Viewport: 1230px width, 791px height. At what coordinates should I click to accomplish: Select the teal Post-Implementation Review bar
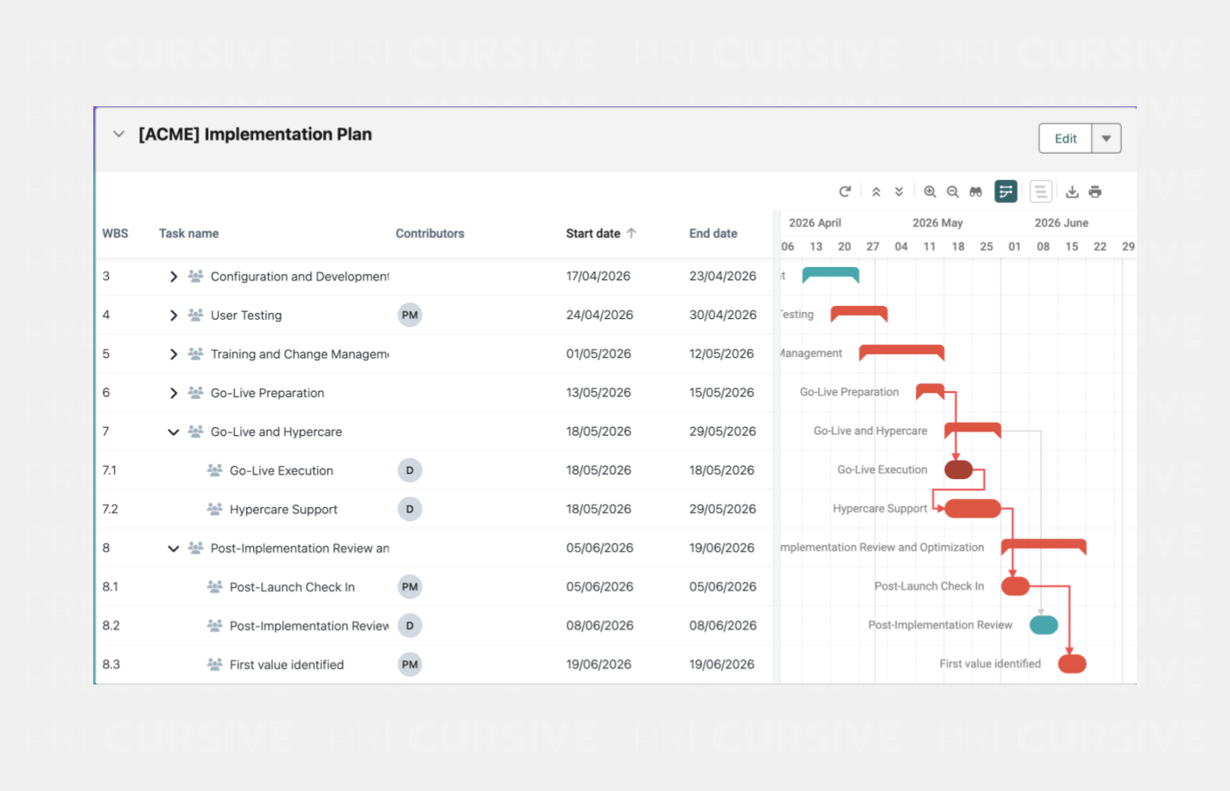coord(1043,625)
